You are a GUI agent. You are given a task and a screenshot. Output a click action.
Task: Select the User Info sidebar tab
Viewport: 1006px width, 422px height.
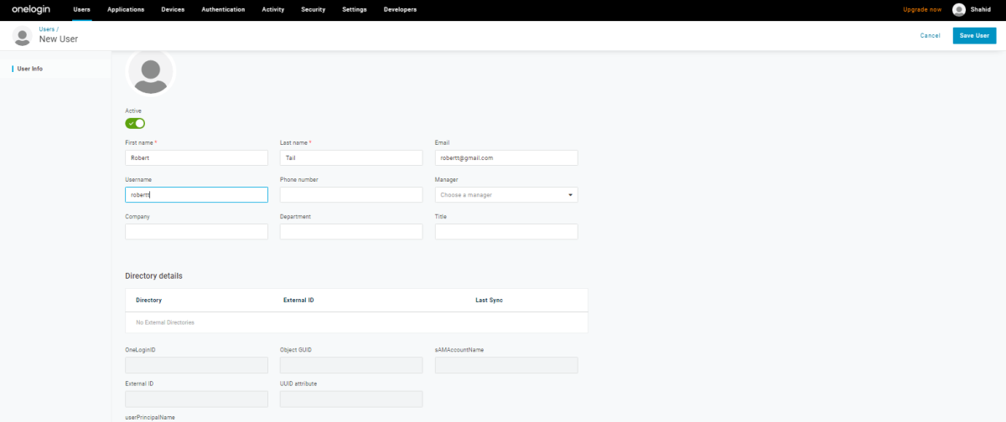[30, 69]
